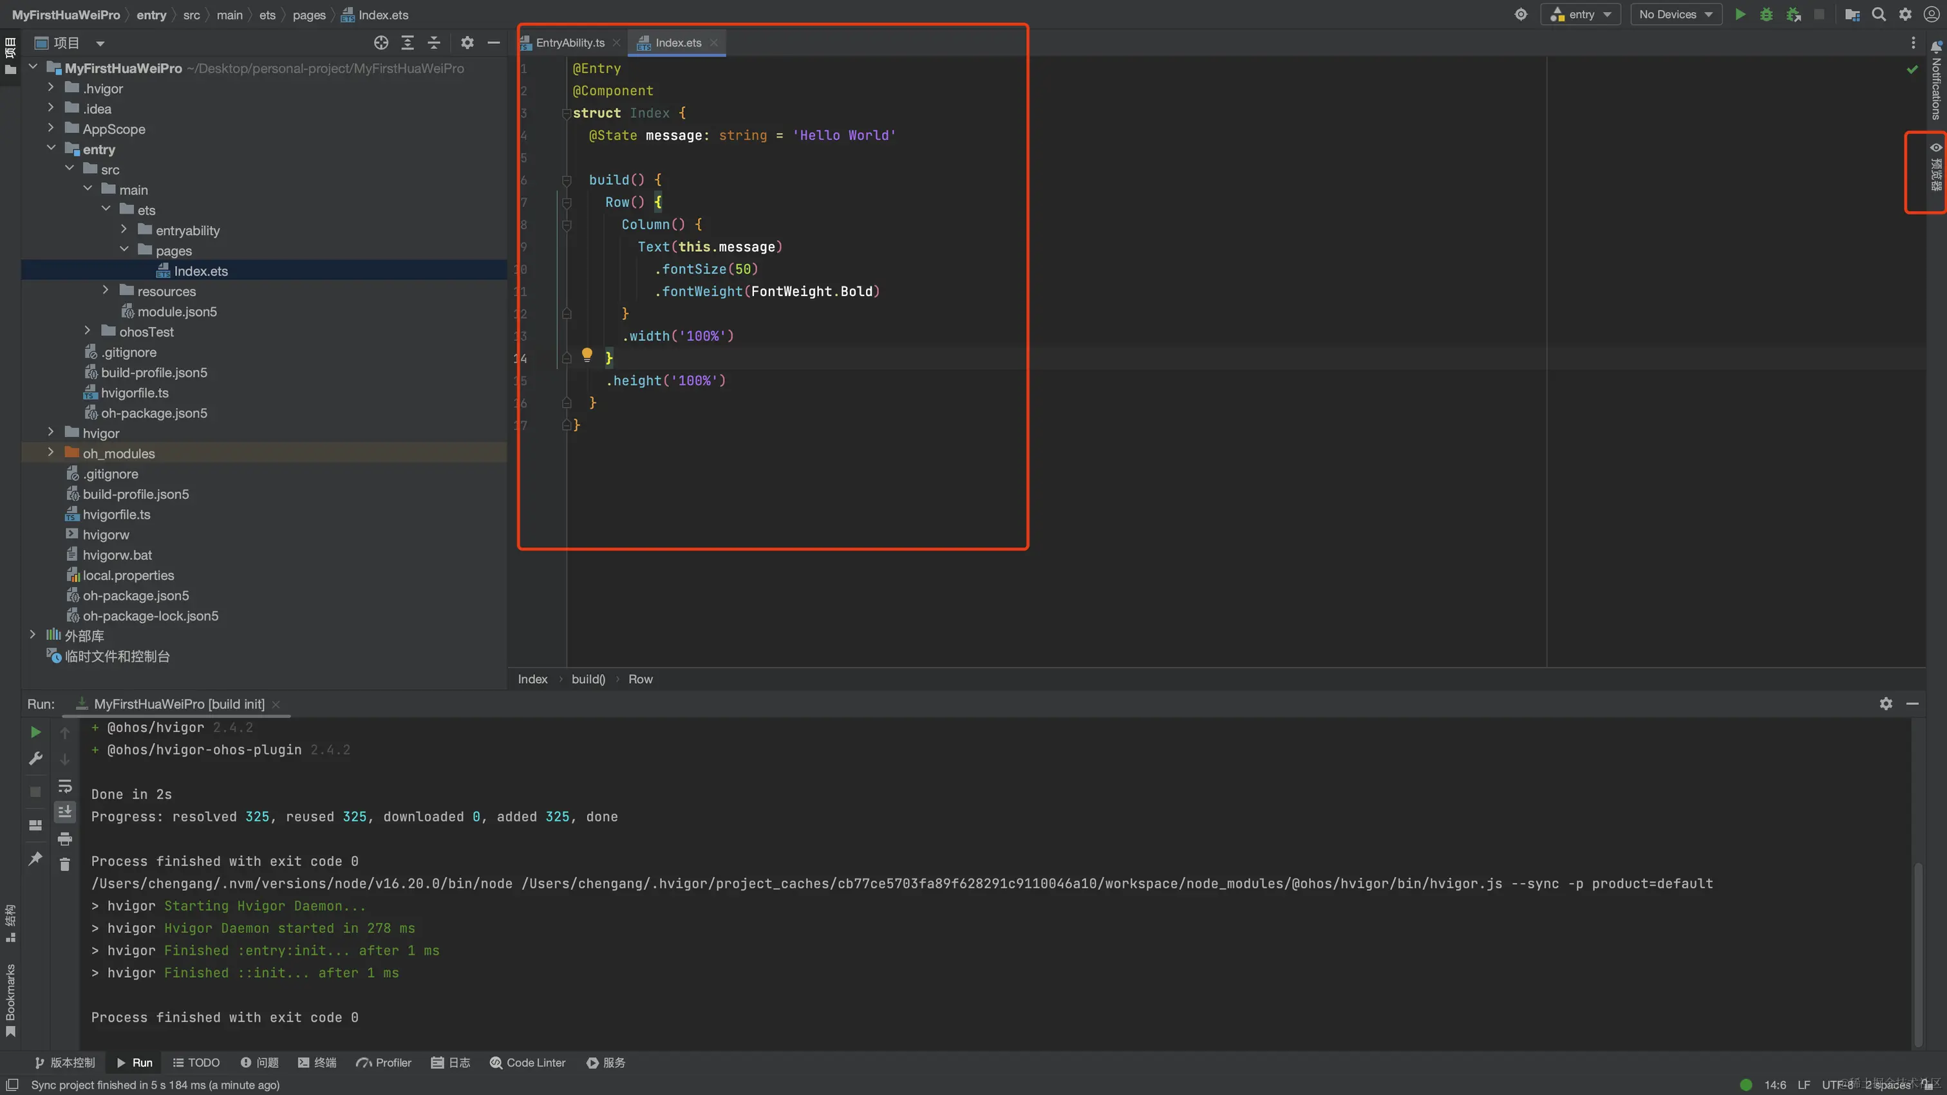This screenshot has width=1947, height=1095.
Task: Open the No Devices dropdown
Action: [x=1676, y=14]
